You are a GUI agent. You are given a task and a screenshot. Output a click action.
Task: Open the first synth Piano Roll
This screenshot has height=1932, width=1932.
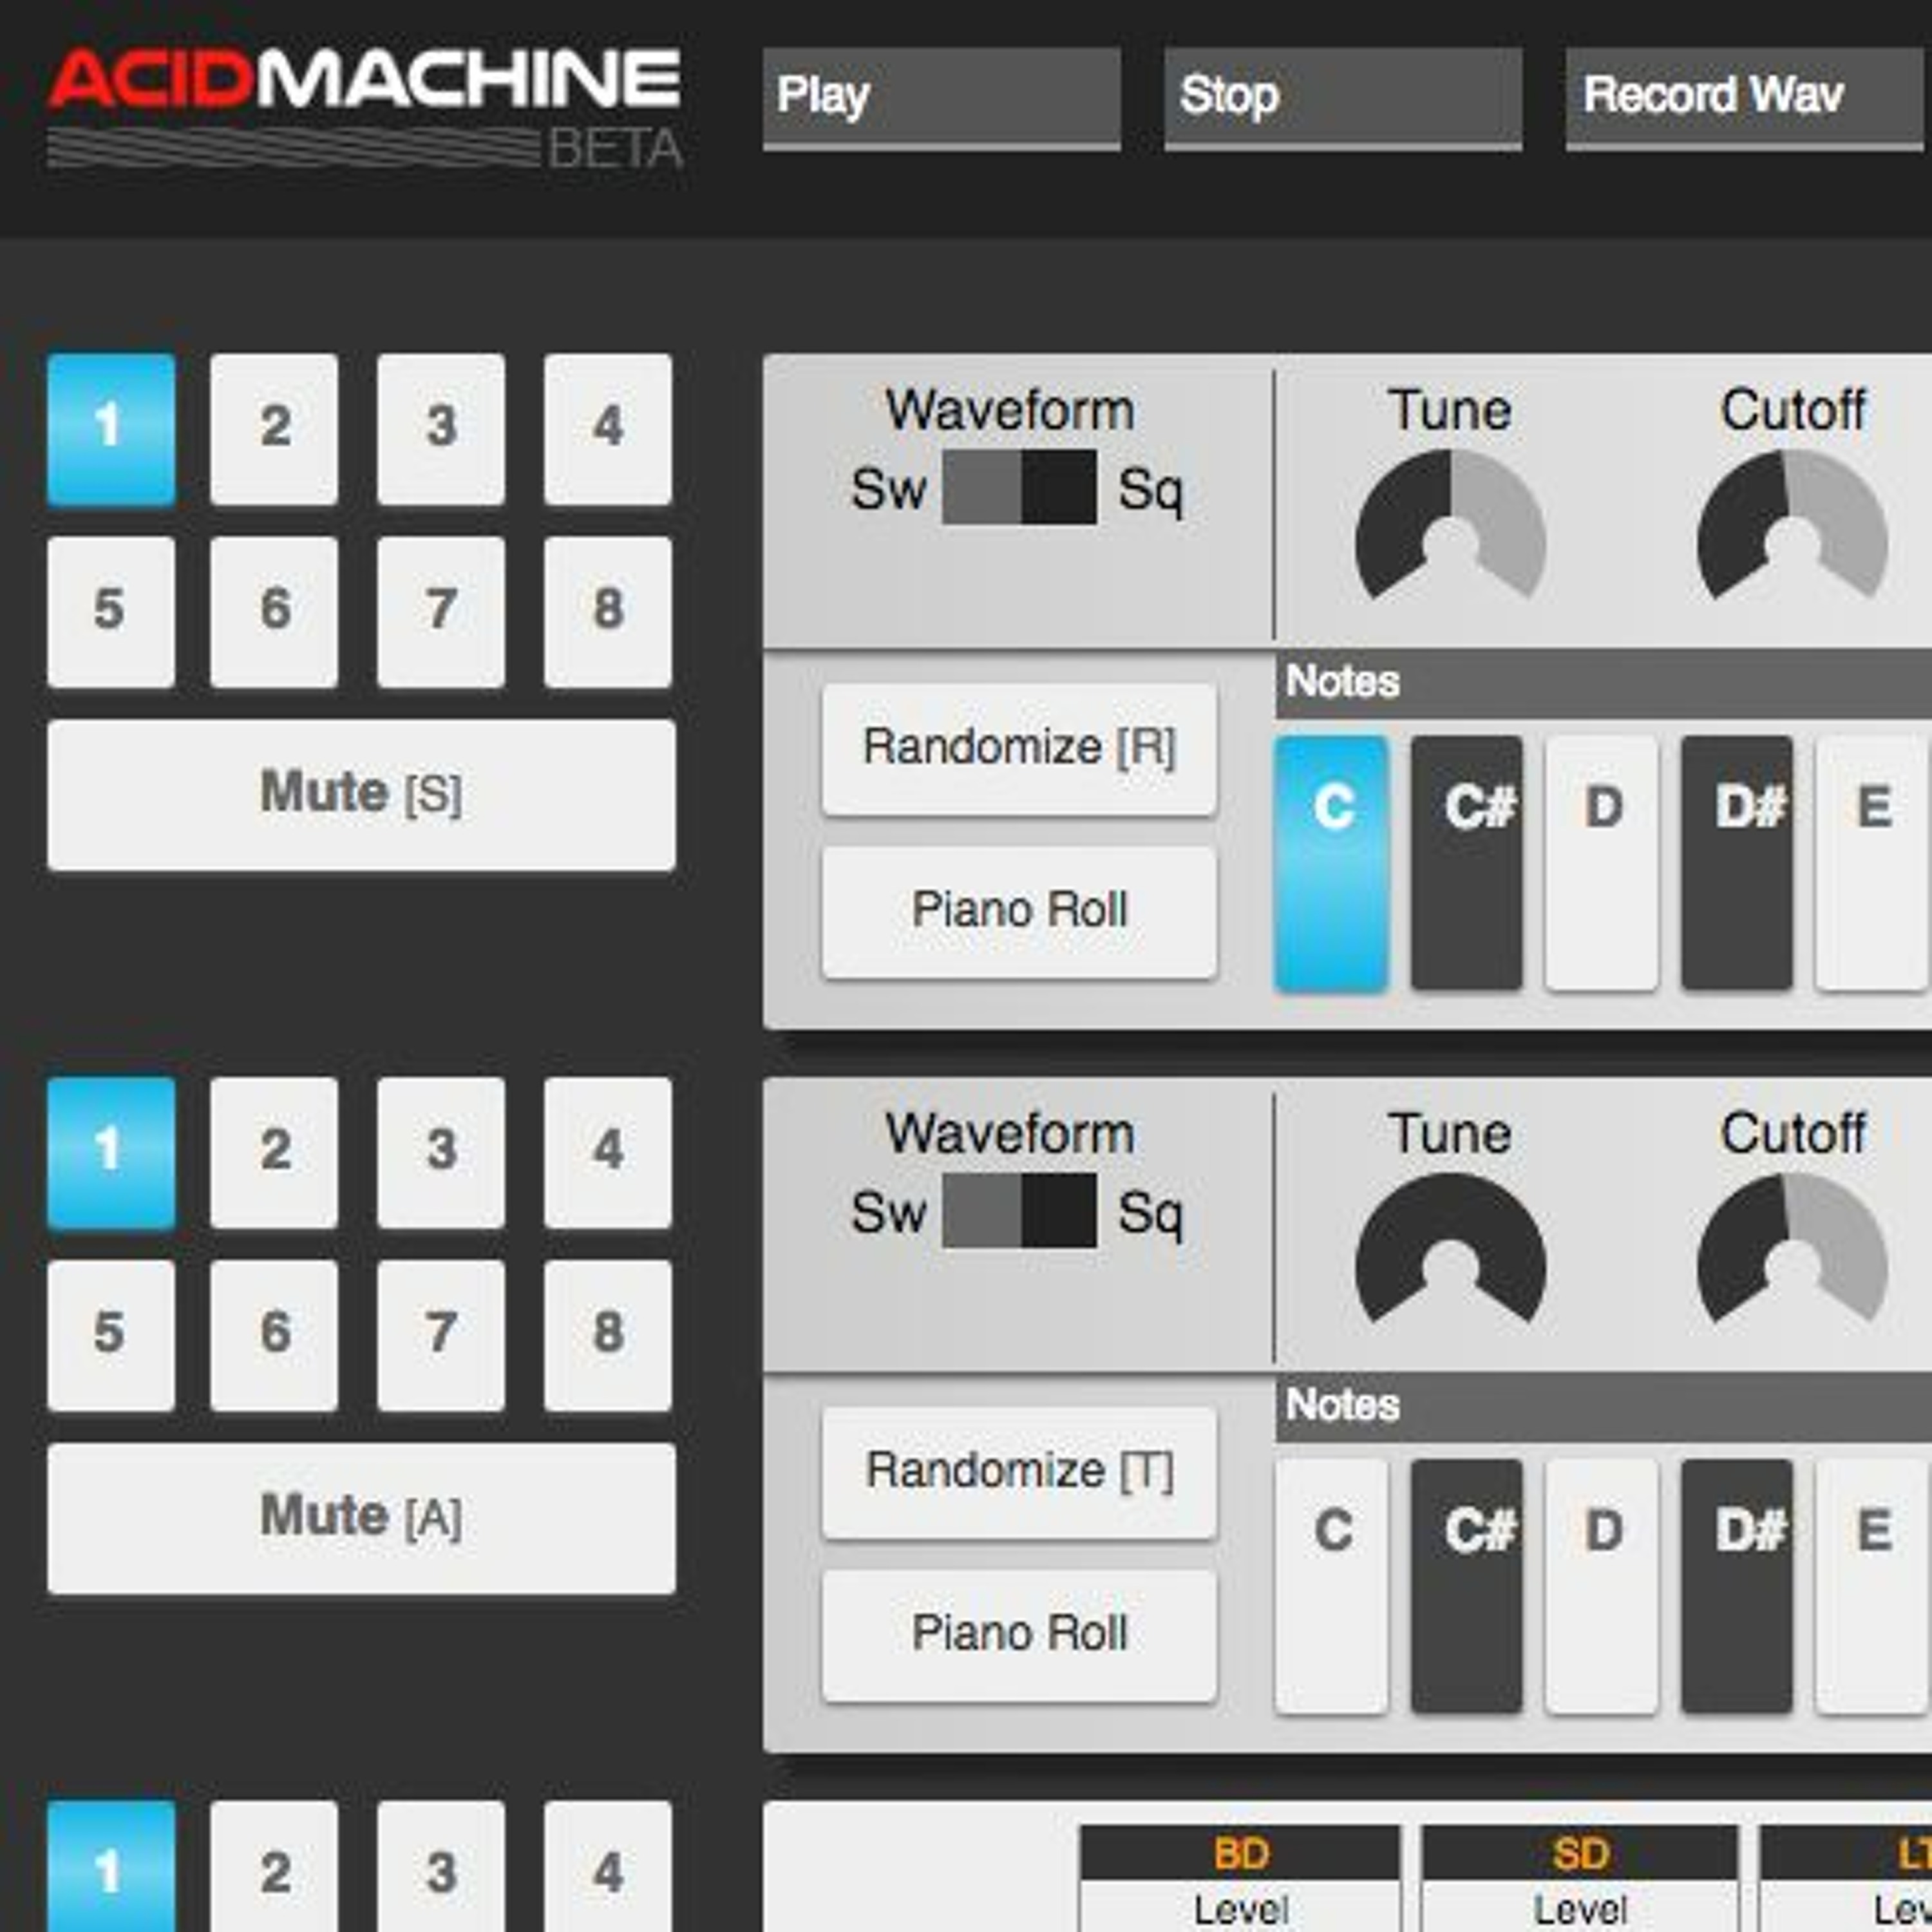pos(1019,912)
